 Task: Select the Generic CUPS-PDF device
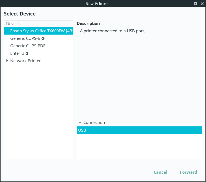coord(28,46)
